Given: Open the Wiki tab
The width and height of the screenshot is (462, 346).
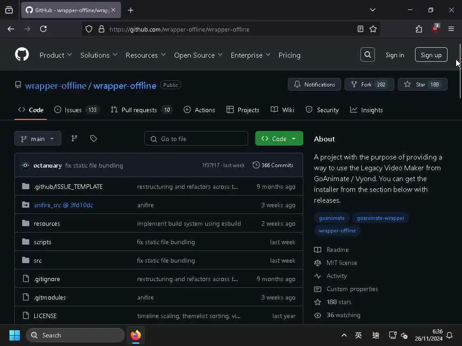Looking at the screenshot, I should [282, 110].
